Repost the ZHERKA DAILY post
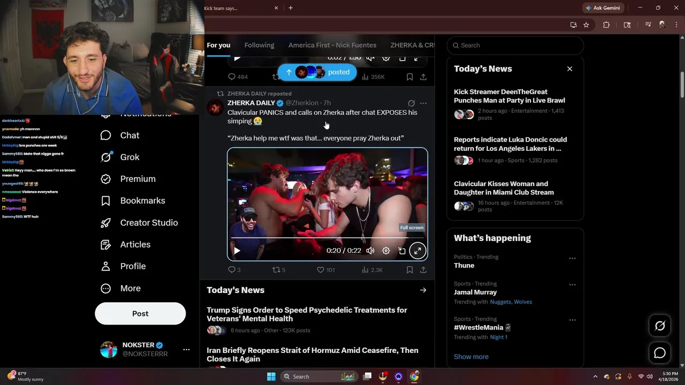 (x=279, y=270)
